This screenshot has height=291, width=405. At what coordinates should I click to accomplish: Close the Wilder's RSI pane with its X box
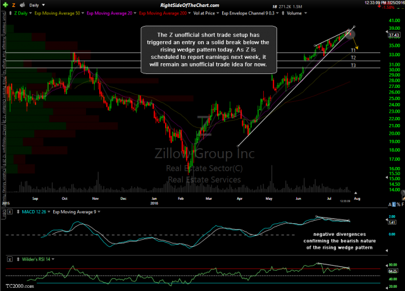click(9, 259)
